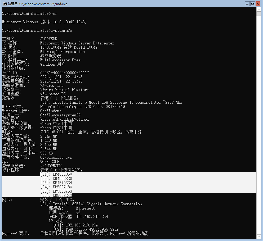Screen dimensions: 263x241
Task: Click hotfix entry 'KB4570334'
Action: click(63, 183)
